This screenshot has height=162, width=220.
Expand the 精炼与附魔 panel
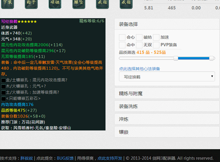point(167,93)
